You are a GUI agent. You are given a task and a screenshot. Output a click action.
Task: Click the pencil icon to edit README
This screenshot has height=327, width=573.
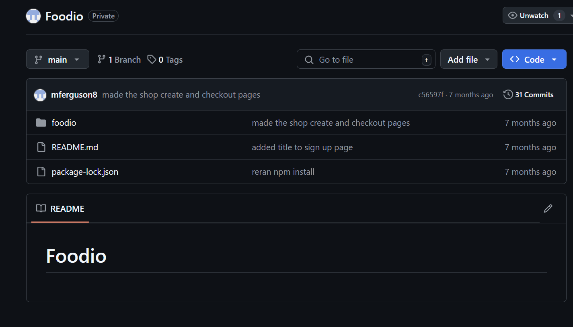tap(548, 208)
